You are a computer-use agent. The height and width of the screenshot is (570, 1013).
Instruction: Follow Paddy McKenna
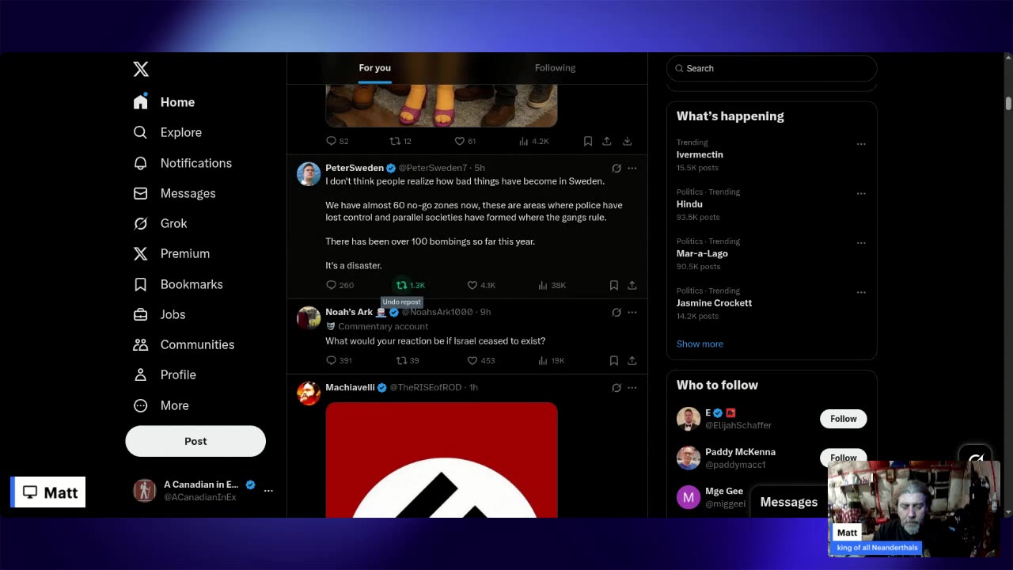pos(843,458)
